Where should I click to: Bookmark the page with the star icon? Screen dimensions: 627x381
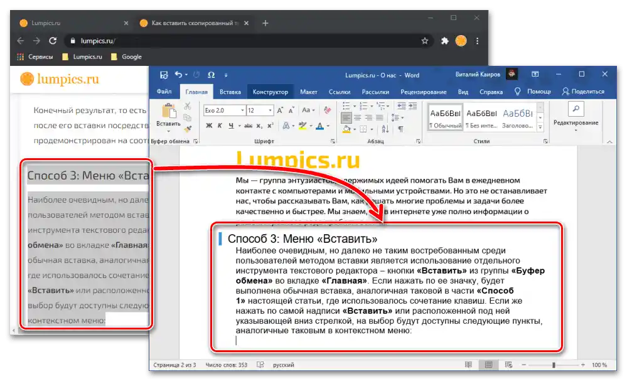425,41
